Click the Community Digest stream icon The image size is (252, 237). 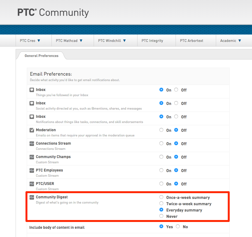tap(32, 197)
